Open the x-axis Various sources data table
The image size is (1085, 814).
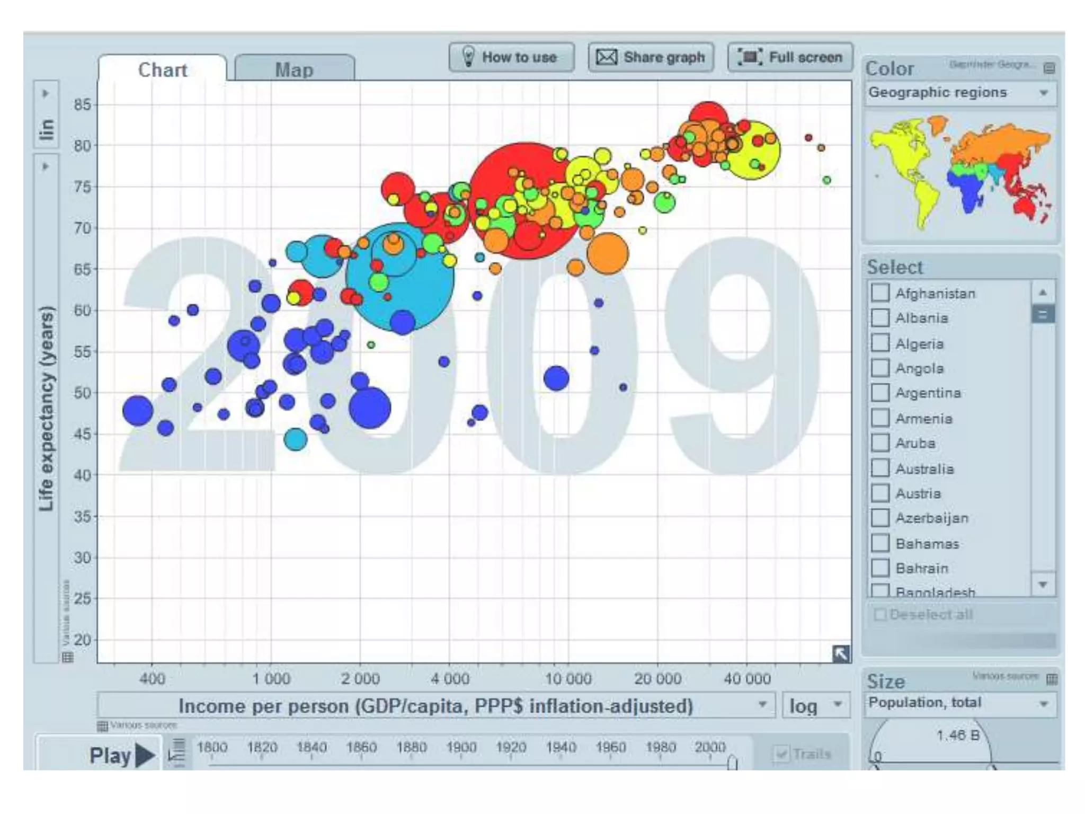(103, 725)
